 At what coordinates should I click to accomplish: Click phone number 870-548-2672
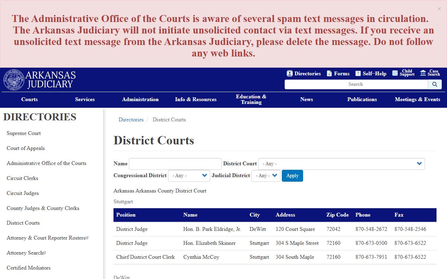(x=371, y=229)
